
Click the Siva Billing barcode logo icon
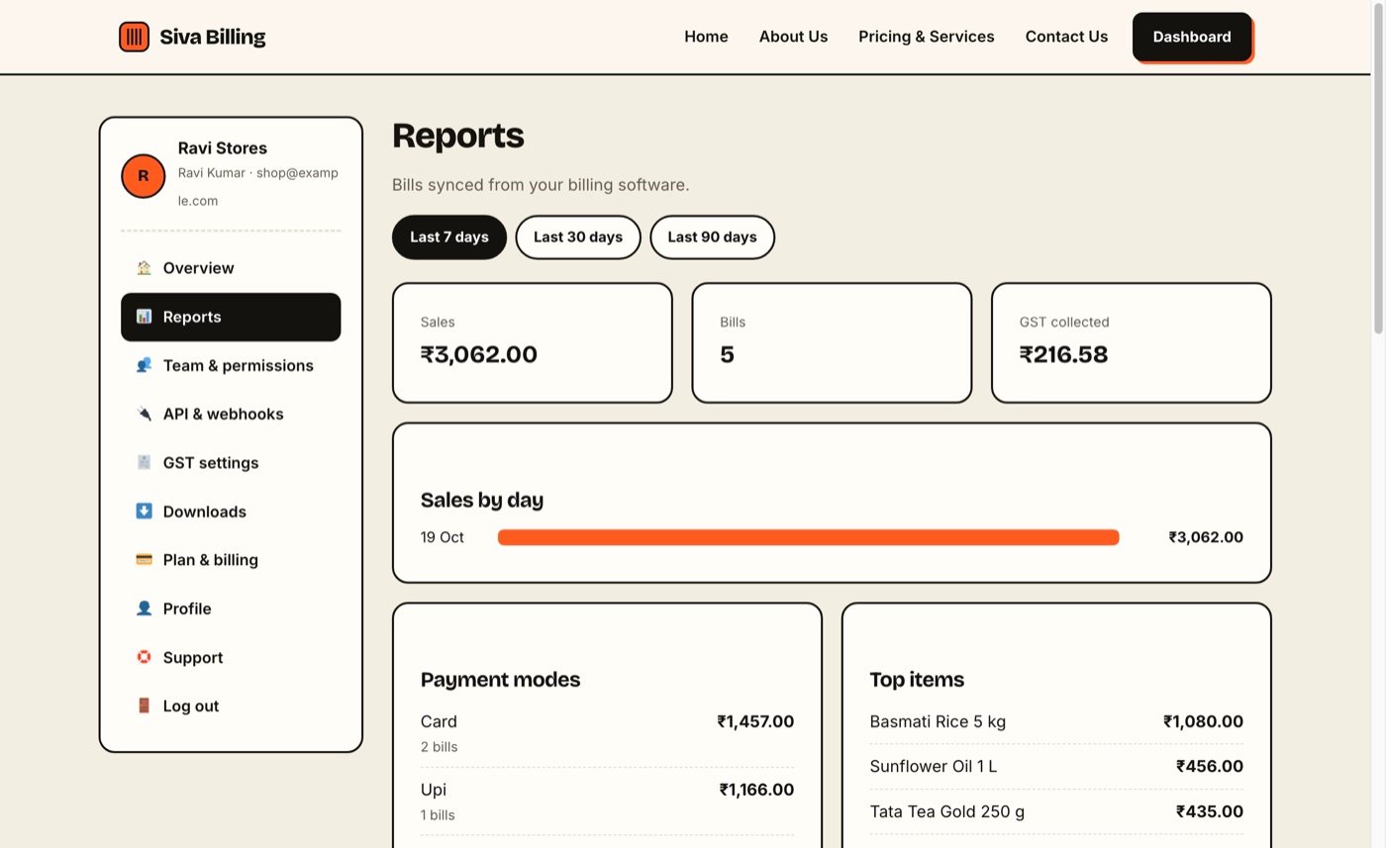click(x=134, y=37)
